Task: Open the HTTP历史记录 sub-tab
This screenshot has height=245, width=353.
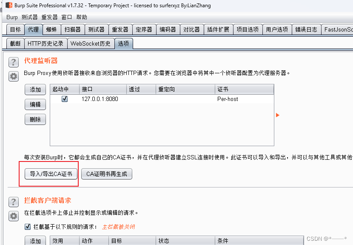Action: tap(46, 43)
